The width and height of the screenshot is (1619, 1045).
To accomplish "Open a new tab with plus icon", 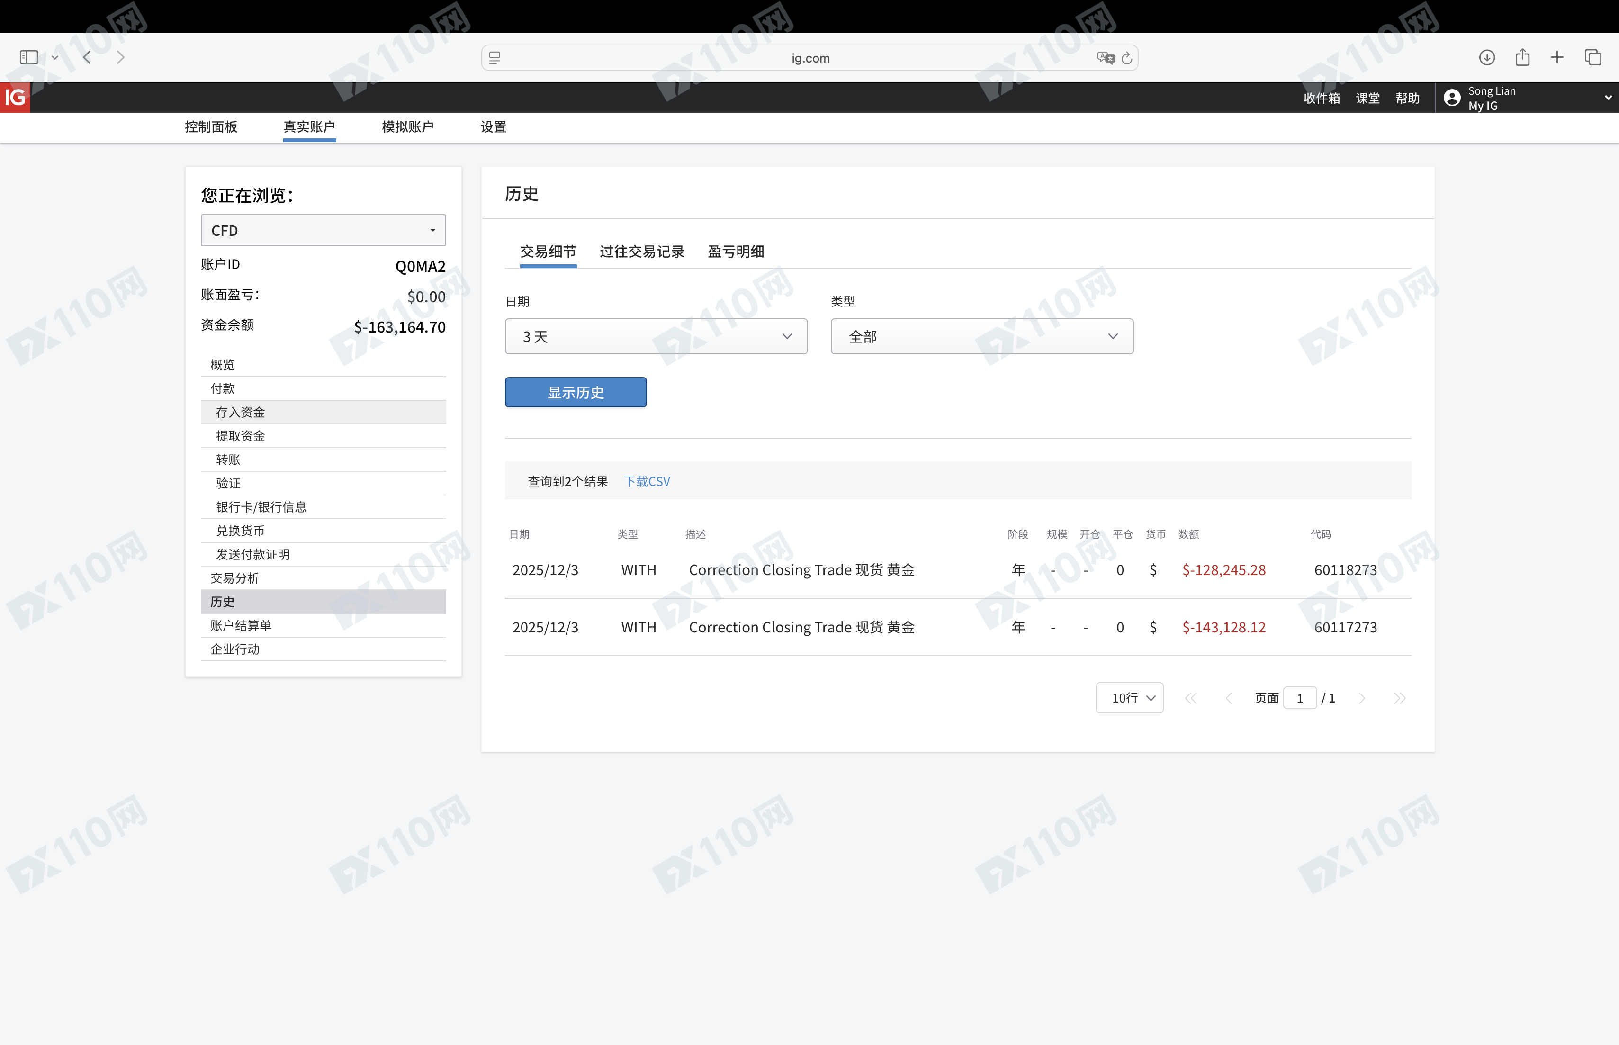I will tap(1557, 57).
